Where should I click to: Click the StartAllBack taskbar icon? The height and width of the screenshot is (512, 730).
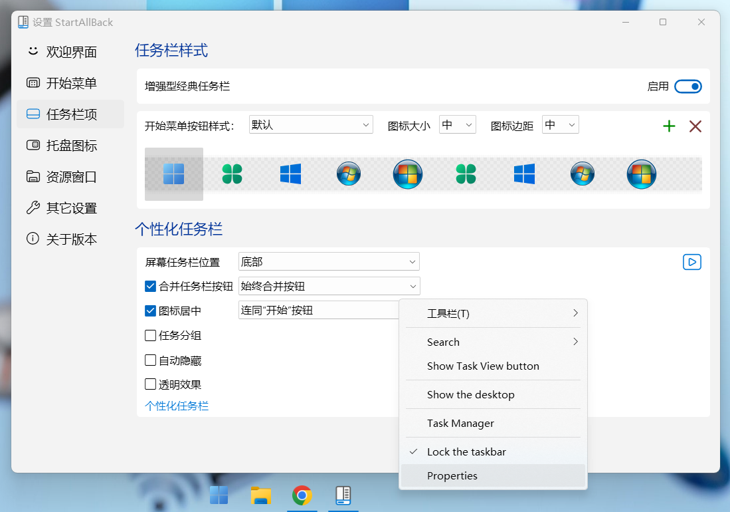tap(343, 495)
